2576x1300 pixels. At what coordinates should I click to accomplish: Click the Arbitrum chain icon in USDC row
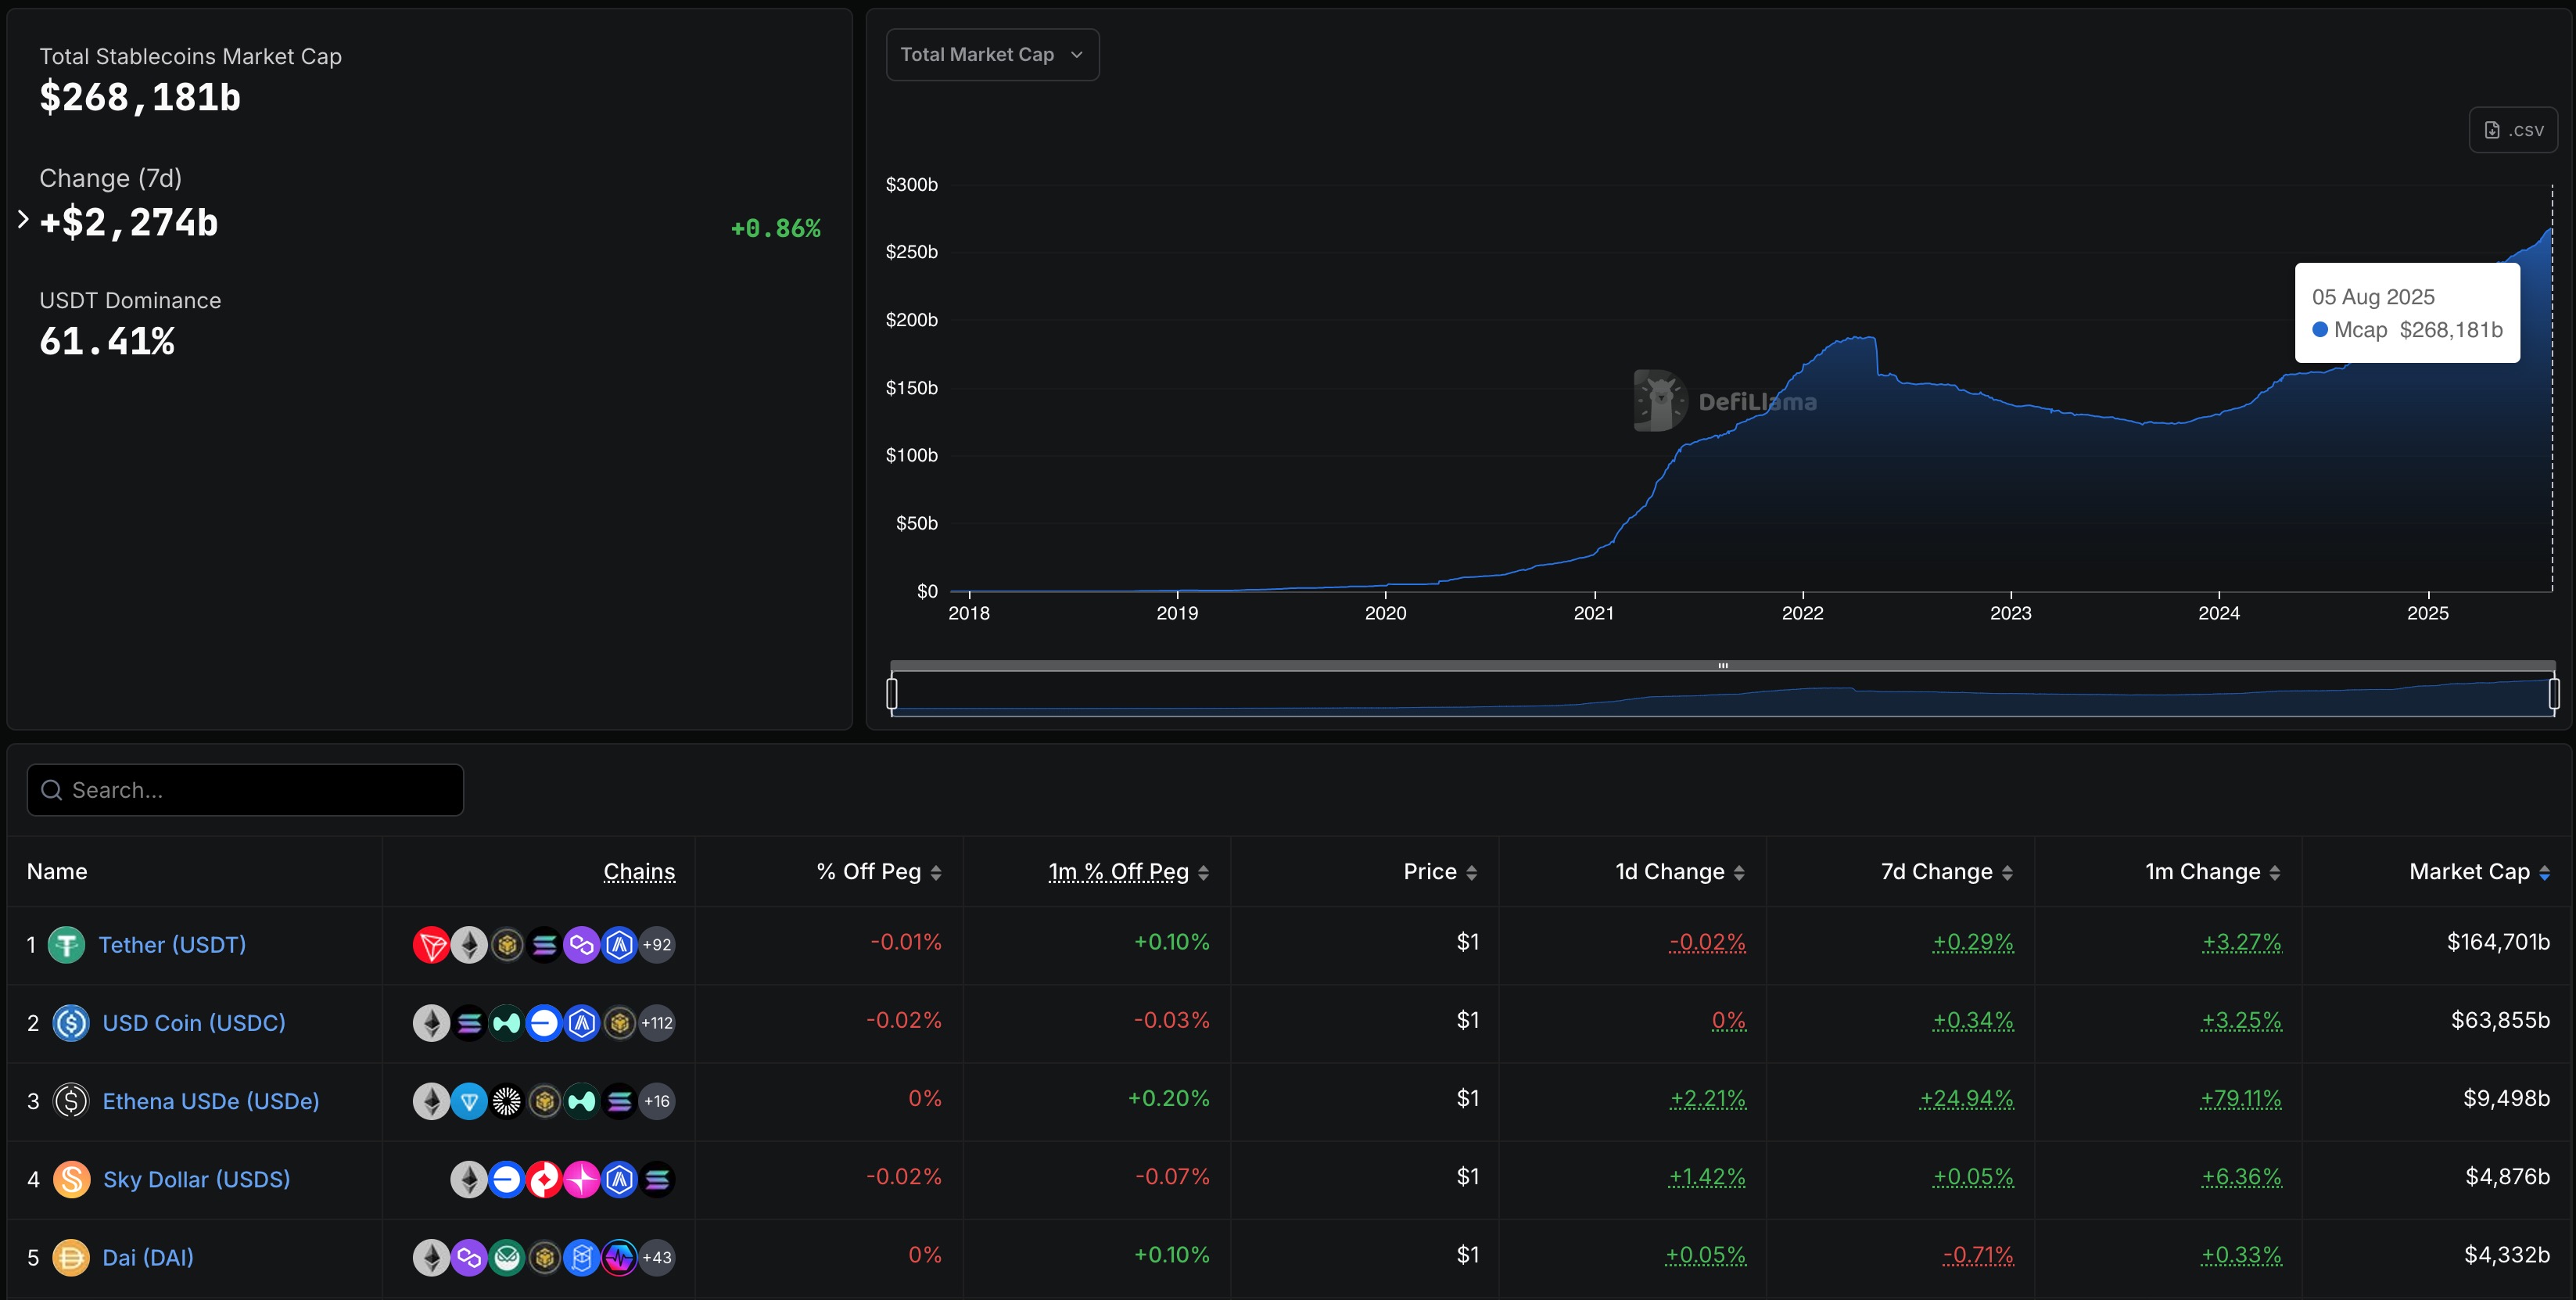(582, 1022)
